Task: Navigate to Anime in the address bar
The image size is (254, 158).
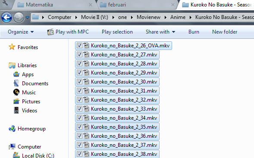Action: coord(178,17)
